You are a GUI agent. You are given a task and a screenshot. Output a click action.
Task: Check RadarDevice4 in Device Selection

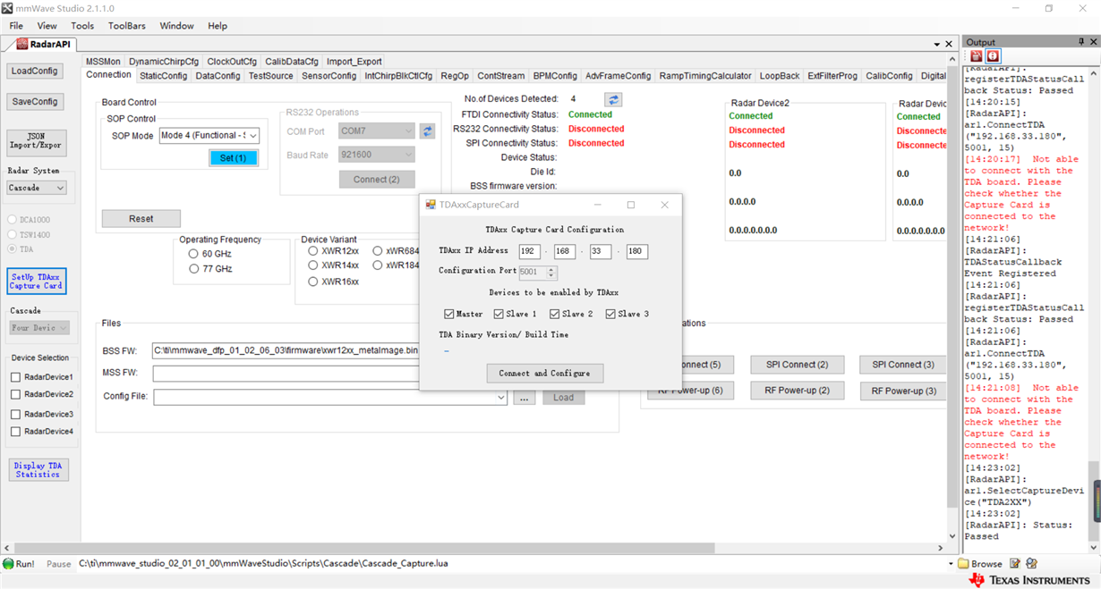tap(15, 432)
